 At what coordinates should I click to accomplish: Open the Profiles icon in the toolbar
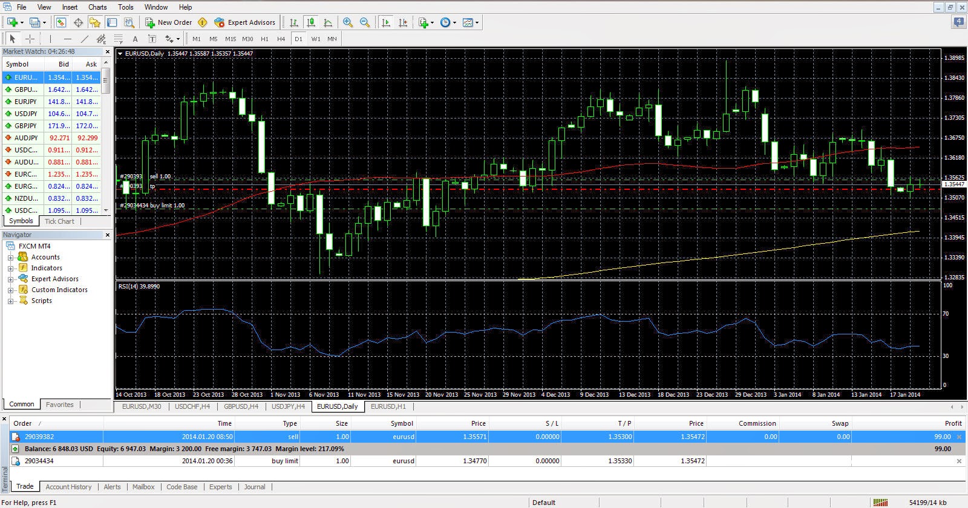click(35, 22)
